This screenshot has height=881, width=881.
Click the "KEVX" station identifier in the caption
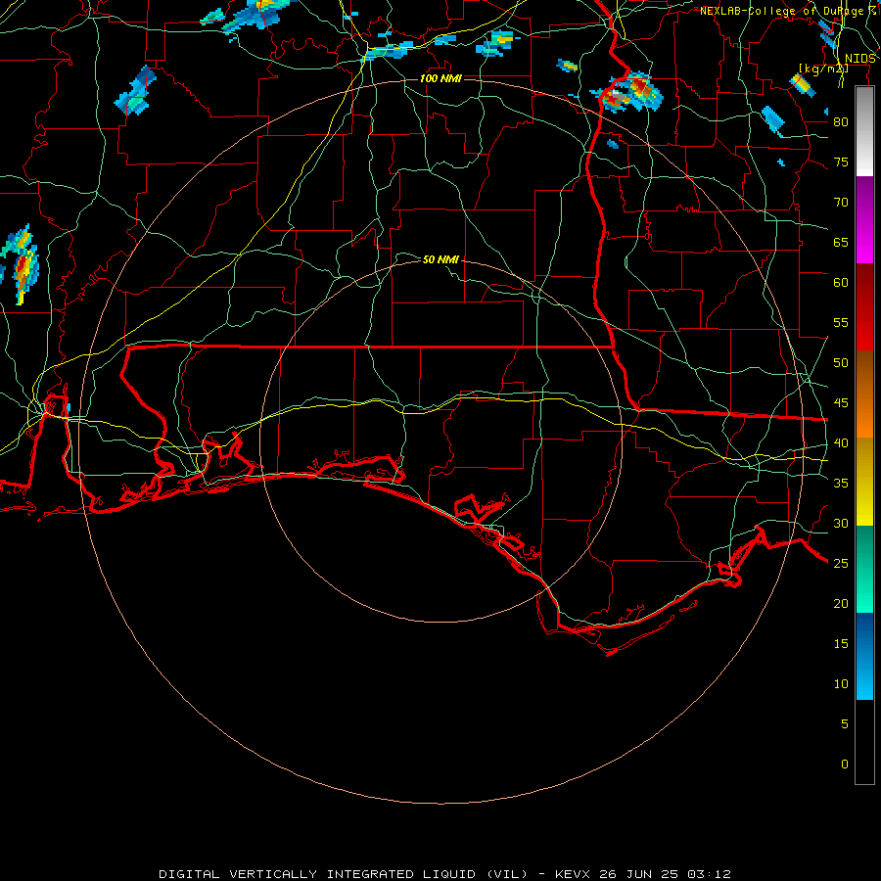click(x=574, y=874)
